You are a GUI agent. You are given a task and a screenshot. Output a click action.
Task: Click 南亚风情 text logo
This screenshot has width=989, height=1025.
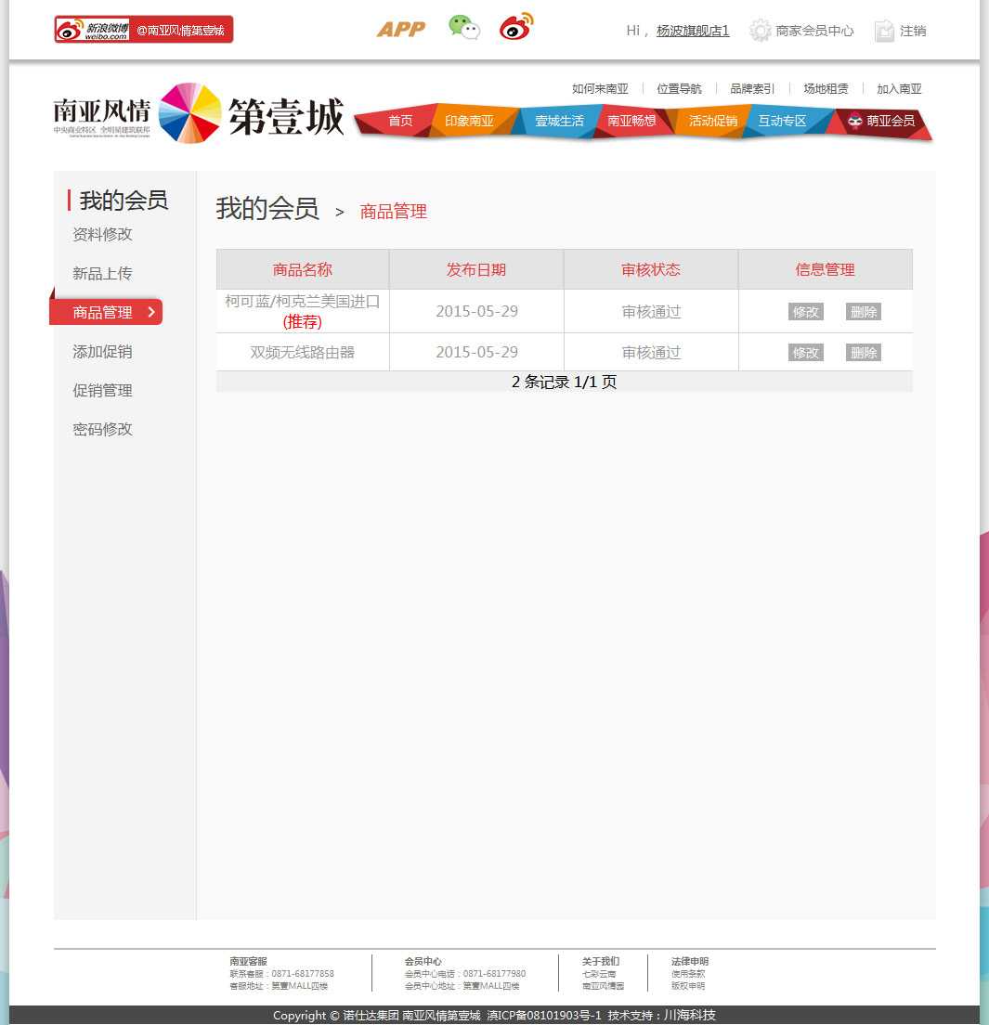(102, 110)
